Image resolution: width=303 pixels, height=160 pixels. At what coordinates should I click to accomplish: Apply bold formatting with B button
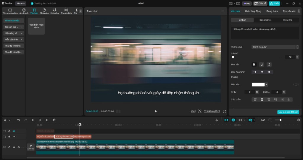(x=254, y=64)
